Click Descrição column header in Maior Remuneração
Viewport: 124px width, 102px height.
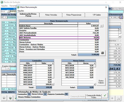point(48,23)
